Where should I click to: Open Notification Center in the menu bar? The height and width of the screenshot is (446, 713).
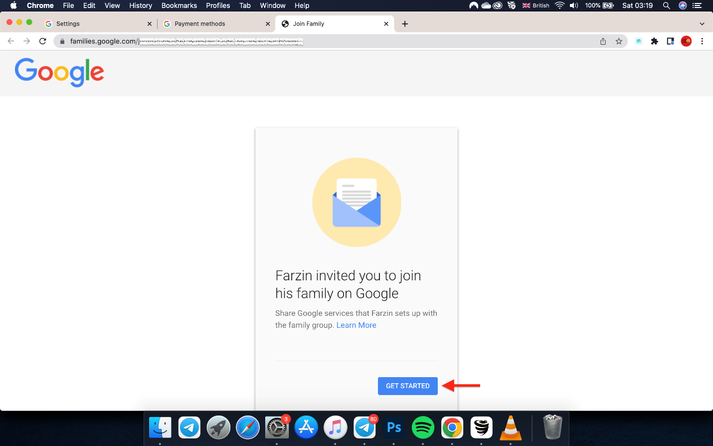697,5
